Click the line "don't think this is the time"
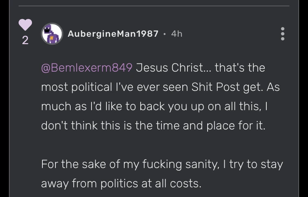The image size is (308, 197). coord(153,126)
